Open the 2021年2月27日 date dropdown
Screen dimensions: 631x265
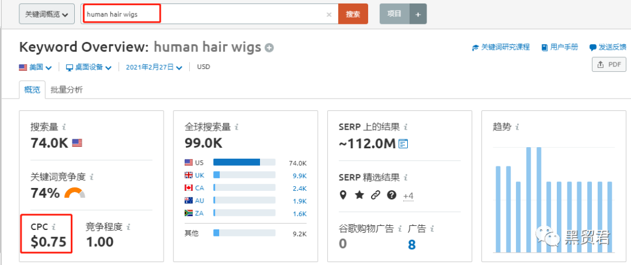(154, 67)
